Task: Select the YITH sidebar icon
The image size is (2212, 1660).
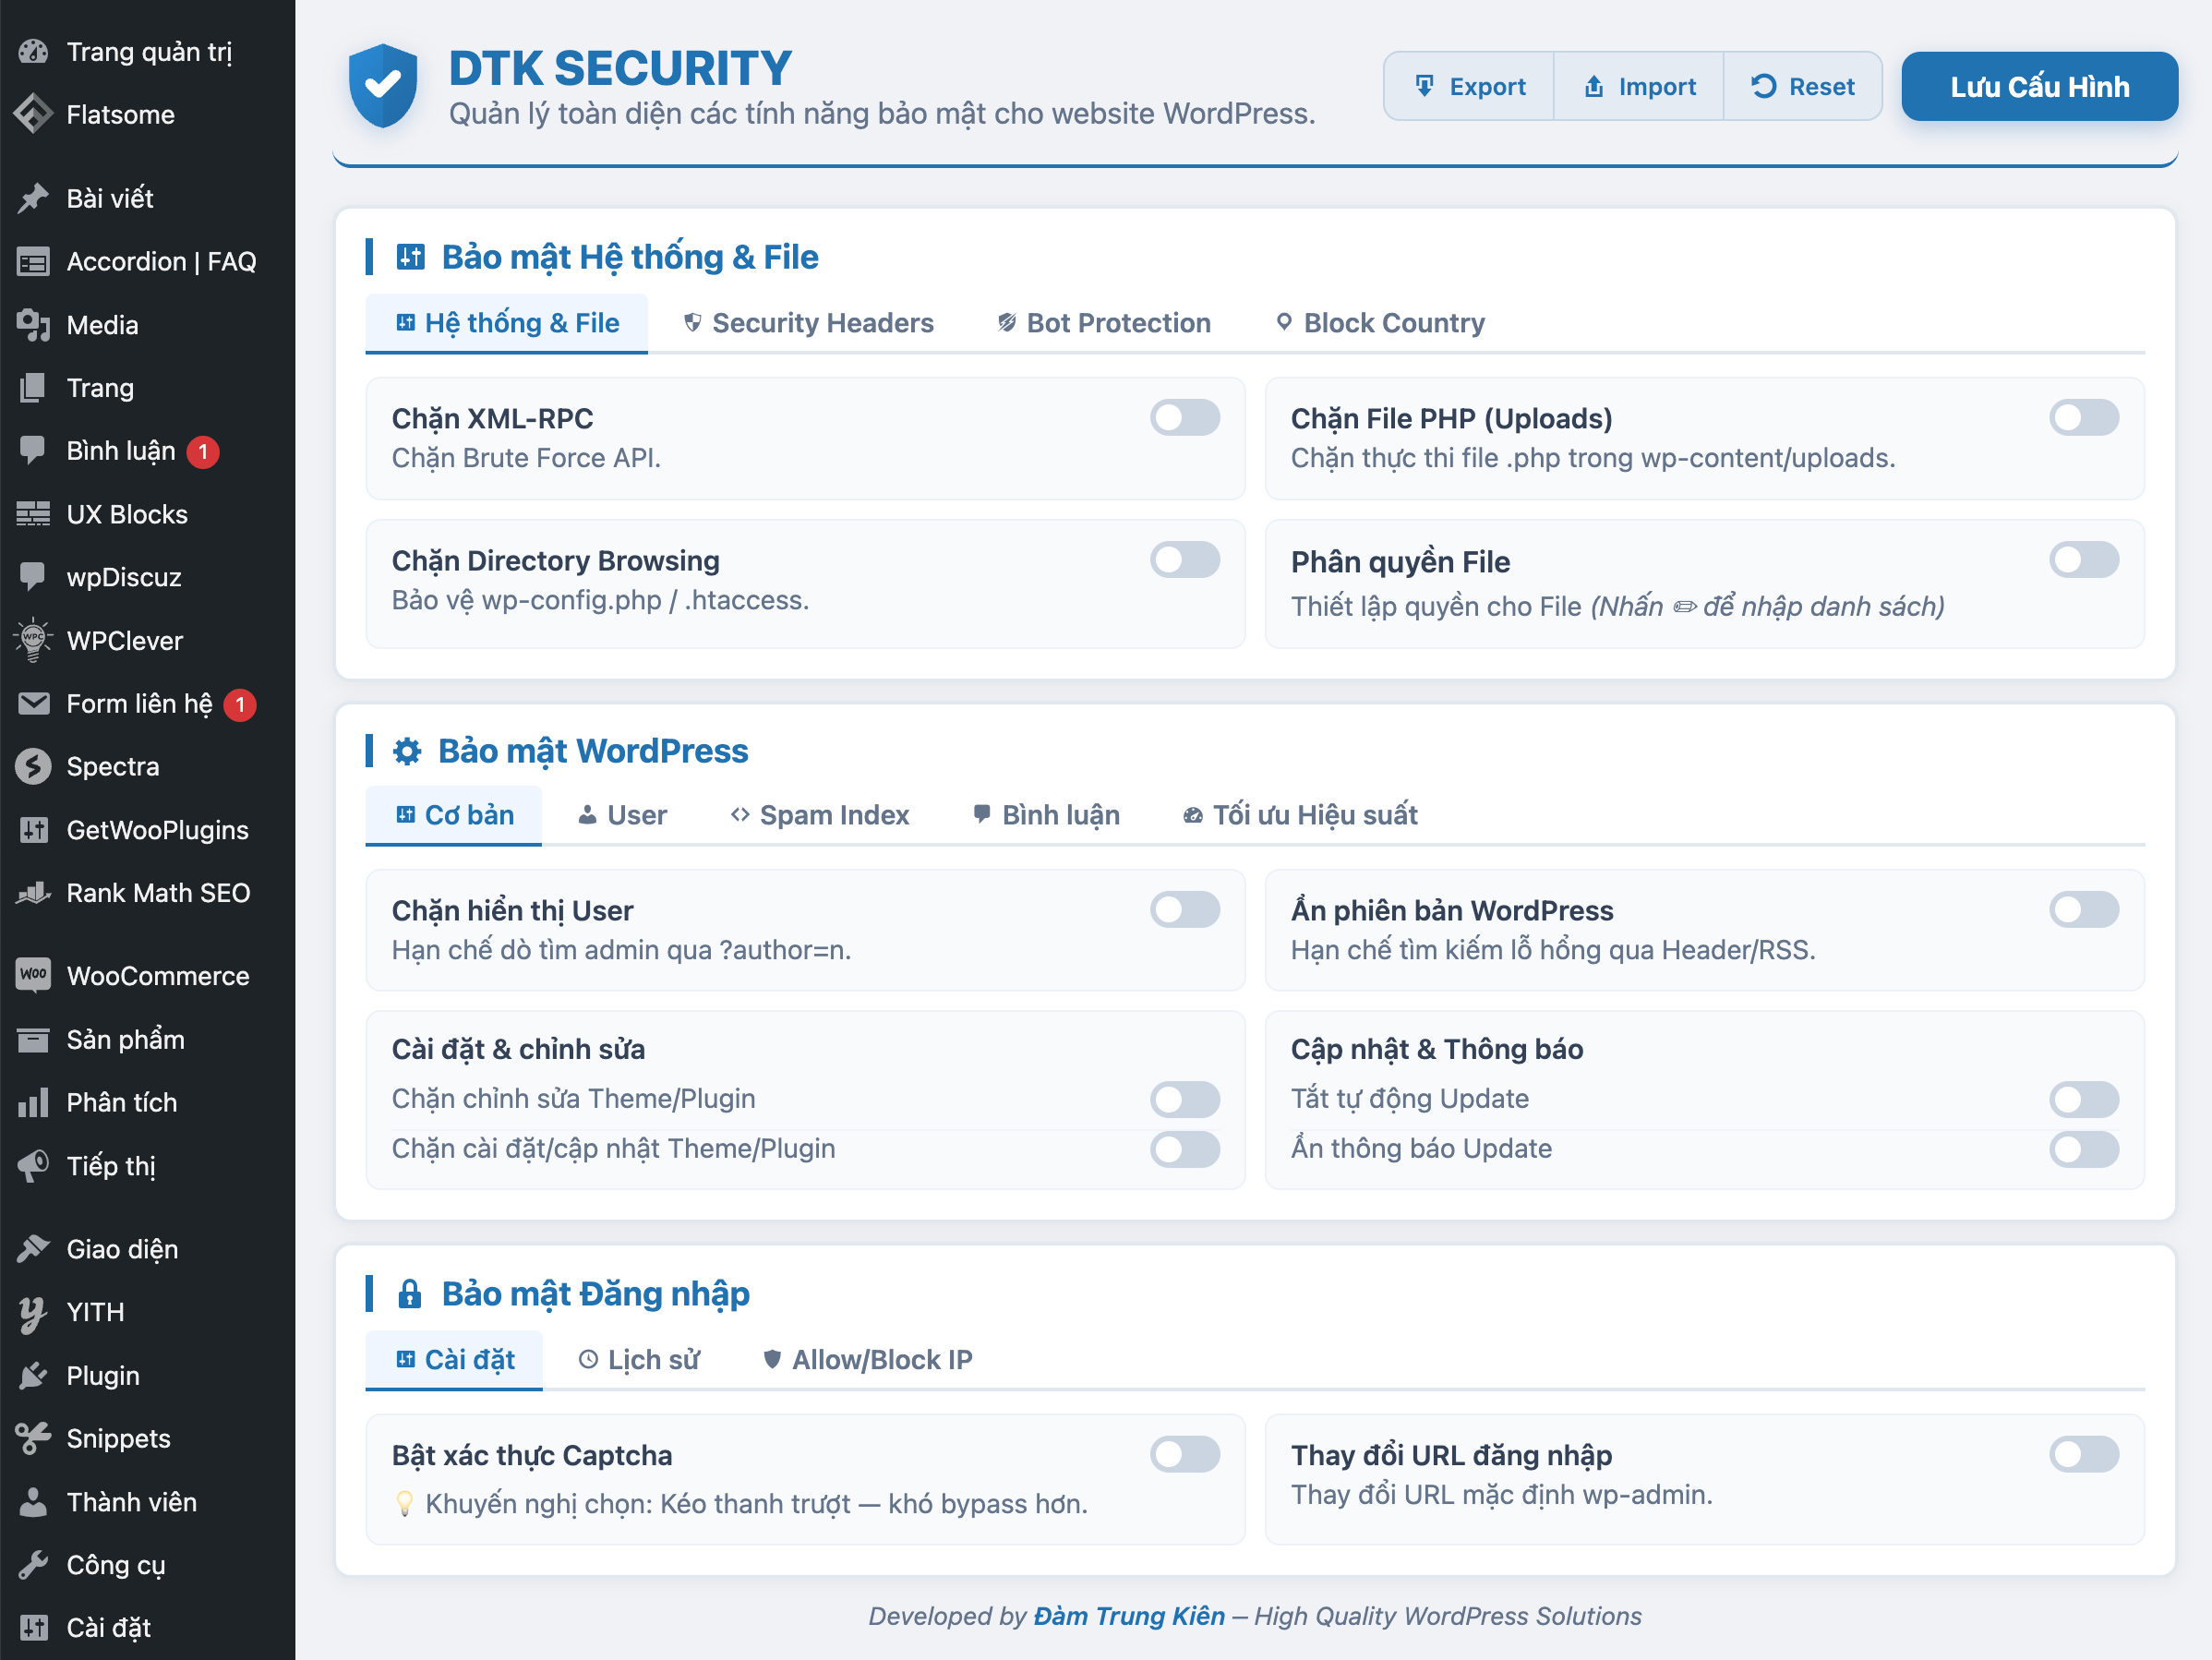Action: tap(33, 1312)
